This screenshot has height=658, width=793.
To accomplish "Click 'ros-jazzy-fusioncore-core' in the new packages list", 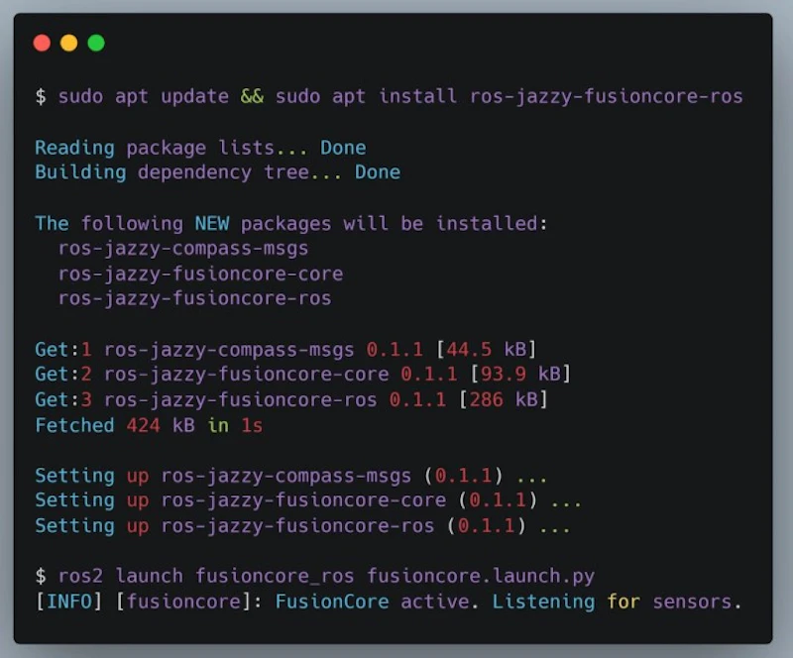I will click(x=200, y=274).
